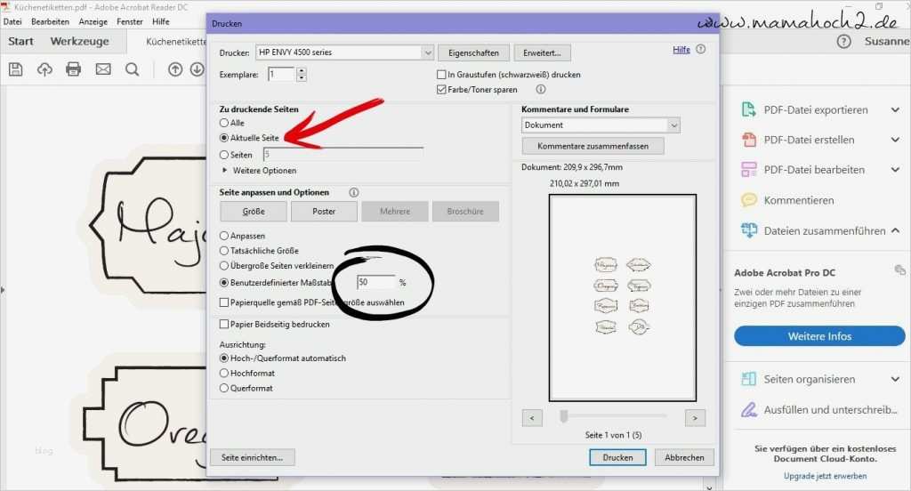Check Papier Beidseitig bedrucken
This screenshot has width=911, height=491.
click(x=223, y=325)
